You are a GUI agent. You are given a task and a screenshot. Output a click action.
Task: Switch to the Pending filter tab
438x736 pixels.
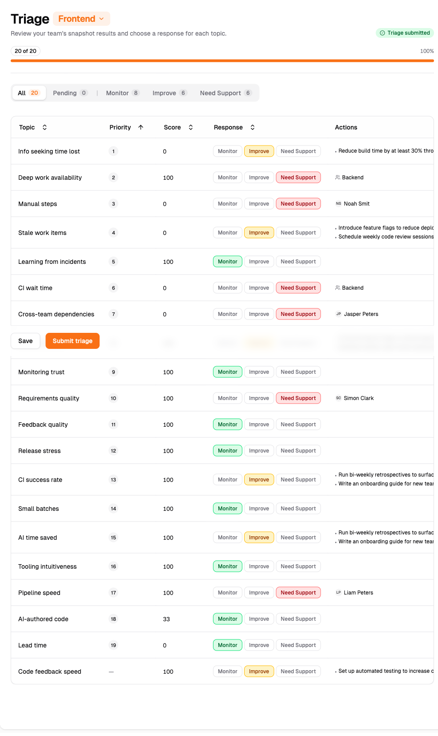click(x=70, y=93)
